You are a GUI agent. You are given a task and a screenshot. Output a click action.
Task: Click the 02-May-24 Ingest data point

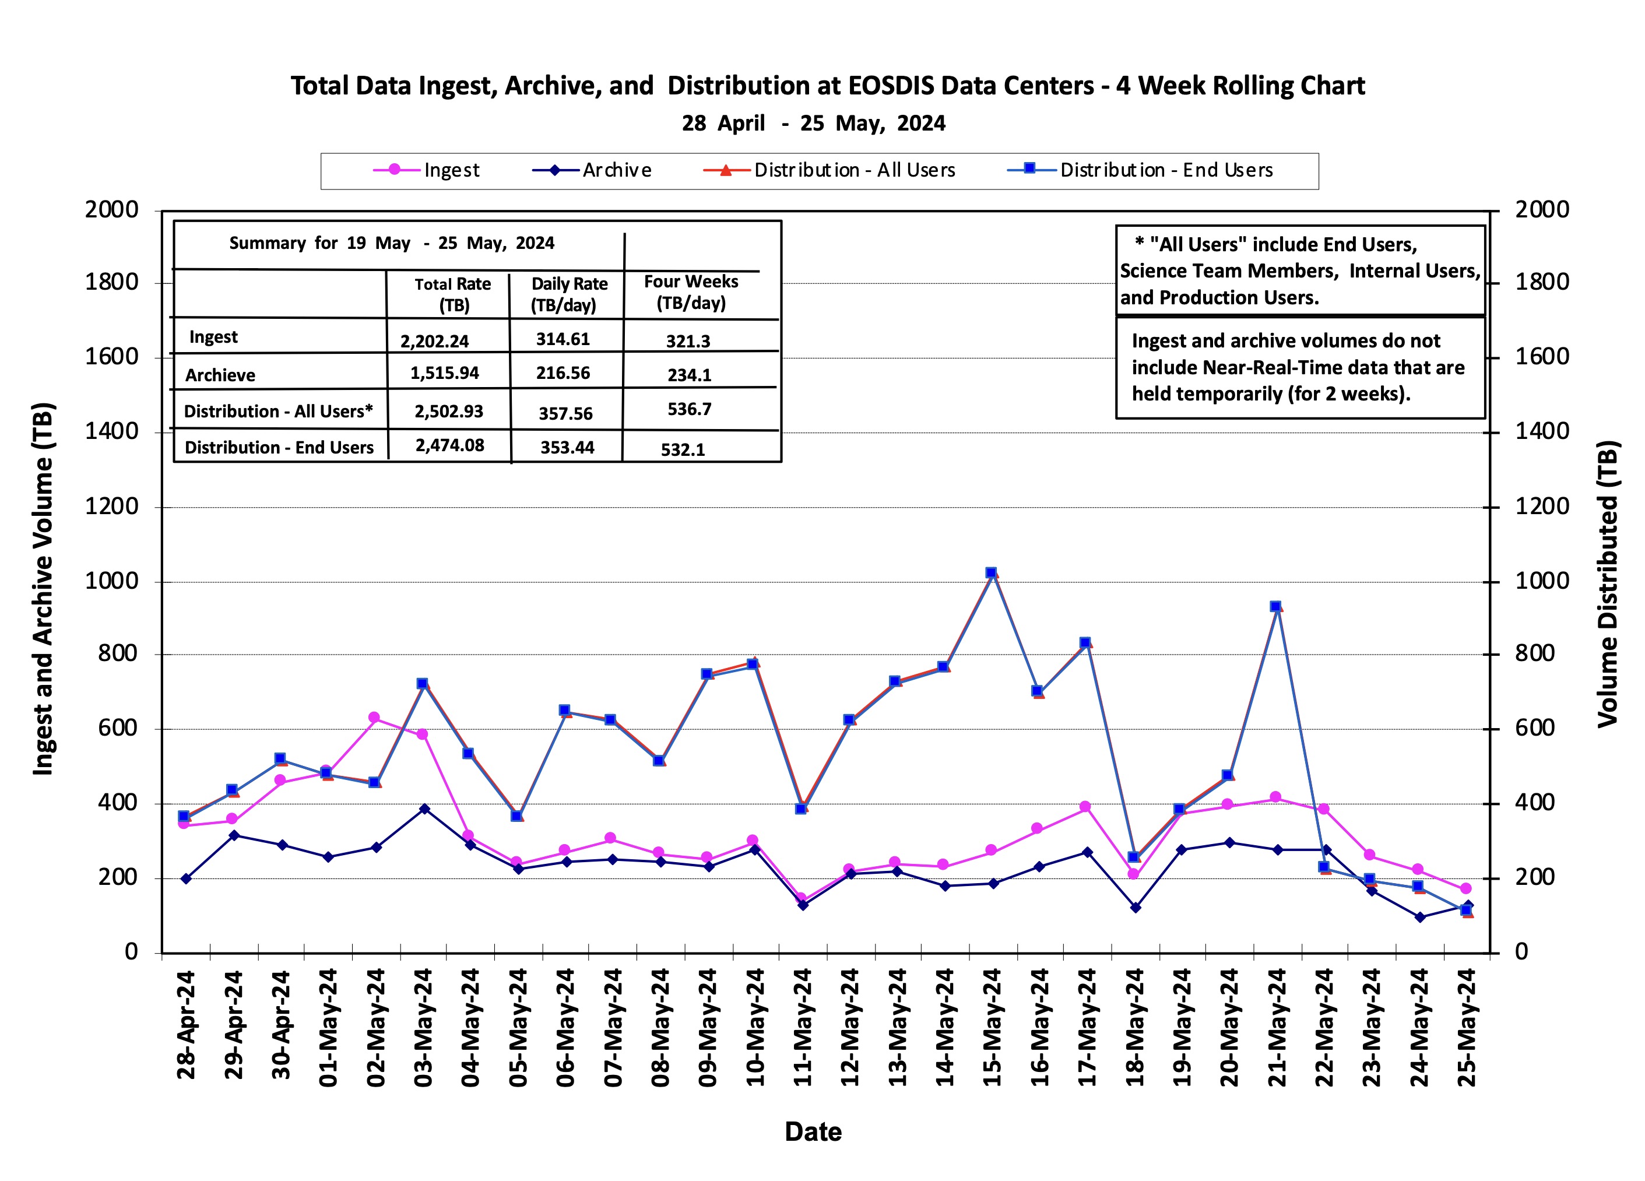[374, 718]
